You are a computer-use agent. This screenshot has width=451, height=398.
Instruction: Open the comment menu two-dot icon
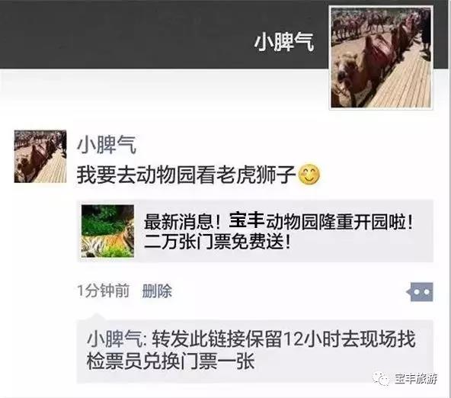[421, 292]
